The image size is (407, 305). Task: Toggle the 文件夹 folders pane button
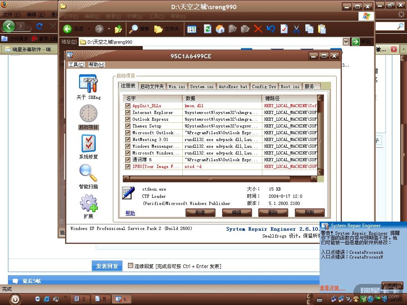point(167,29)
